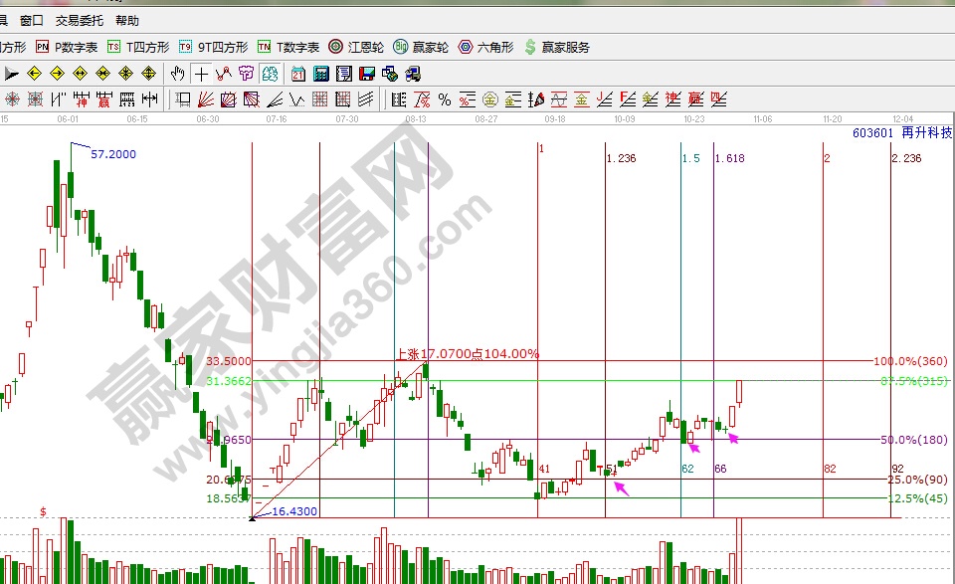Click the yellow left-arrow diamond icon
This screenshot has height=584, width=955.
35,74
